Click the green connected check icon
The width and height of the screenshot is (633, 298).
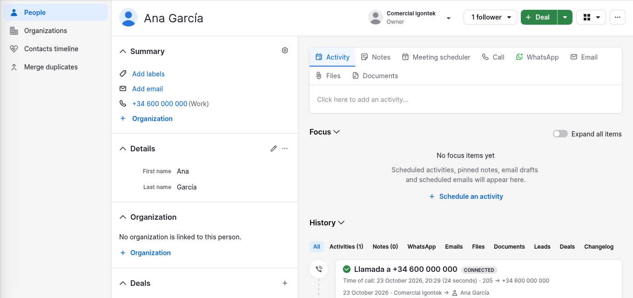click(x=347, y=269)
